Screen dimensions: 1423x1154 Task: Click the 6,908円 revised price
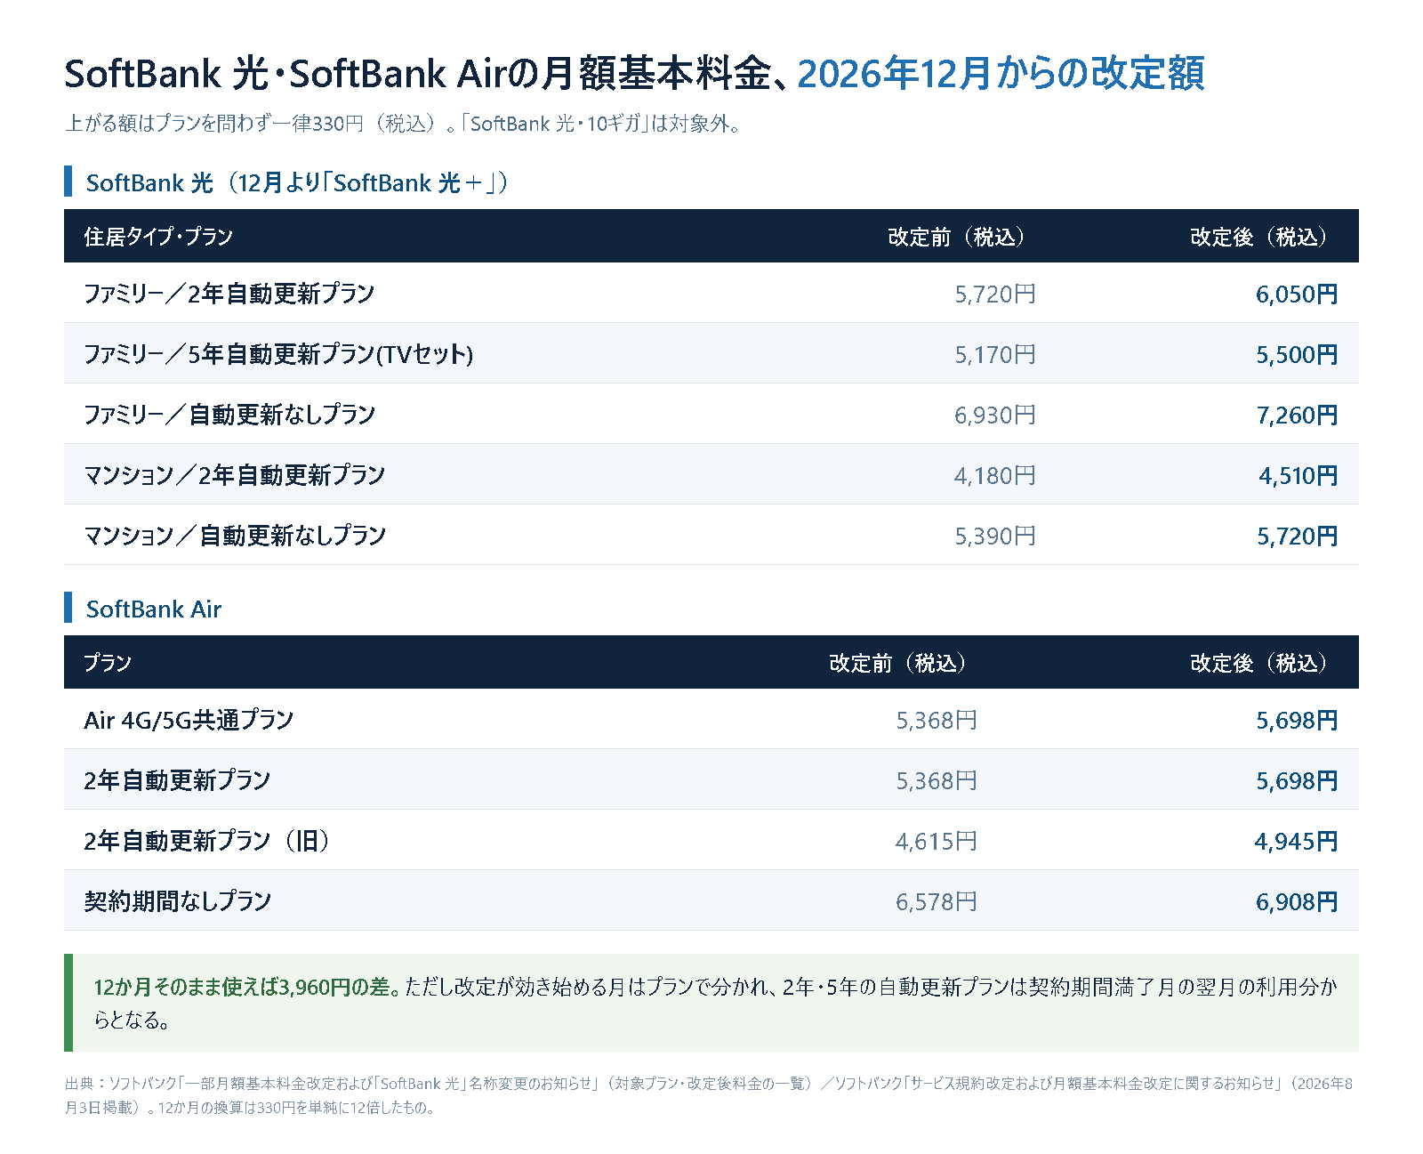click(1297, 902)
